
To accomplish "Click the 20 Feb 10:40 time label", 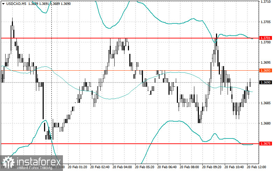I will (234, 167).
